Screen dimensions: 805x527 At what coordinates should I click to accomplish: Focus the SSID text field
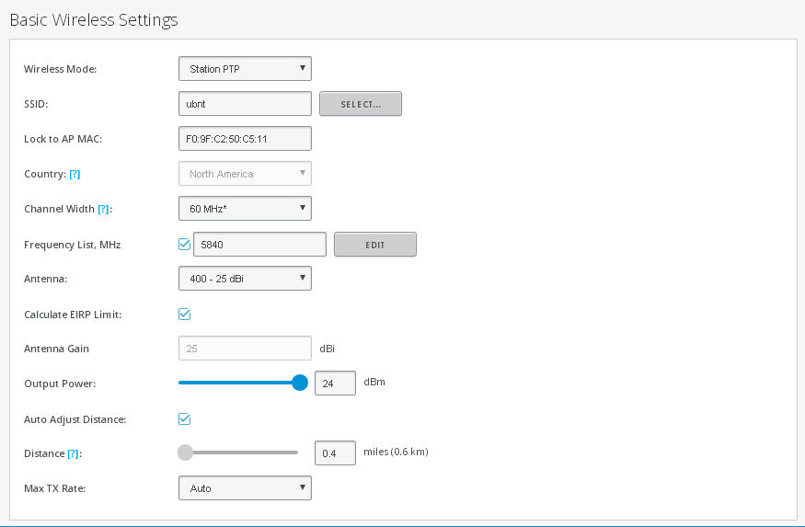pyautogui.click(x=245, y=104)
